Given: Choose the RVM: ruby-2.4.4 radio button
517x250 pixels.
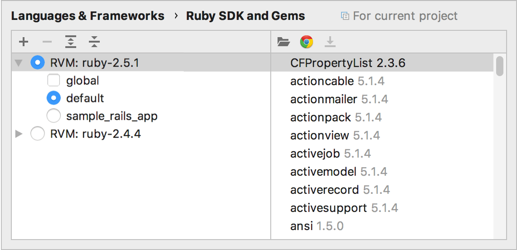Looking at the screenshot, I should pos(38,134).
